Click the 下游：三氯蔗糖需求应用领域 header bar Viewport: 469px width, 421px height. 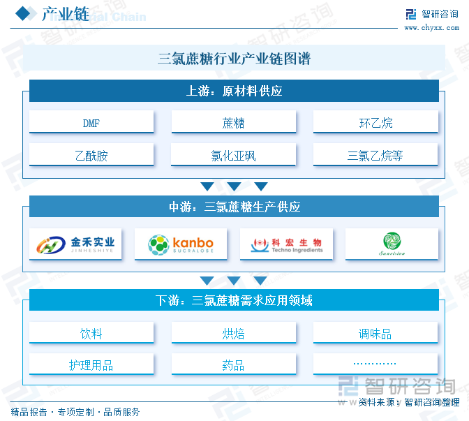click(x=234, y=300)
